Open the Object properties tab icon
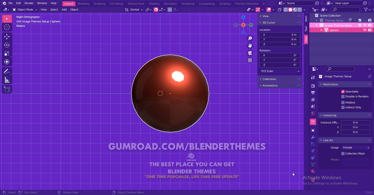 pos(313,130)
